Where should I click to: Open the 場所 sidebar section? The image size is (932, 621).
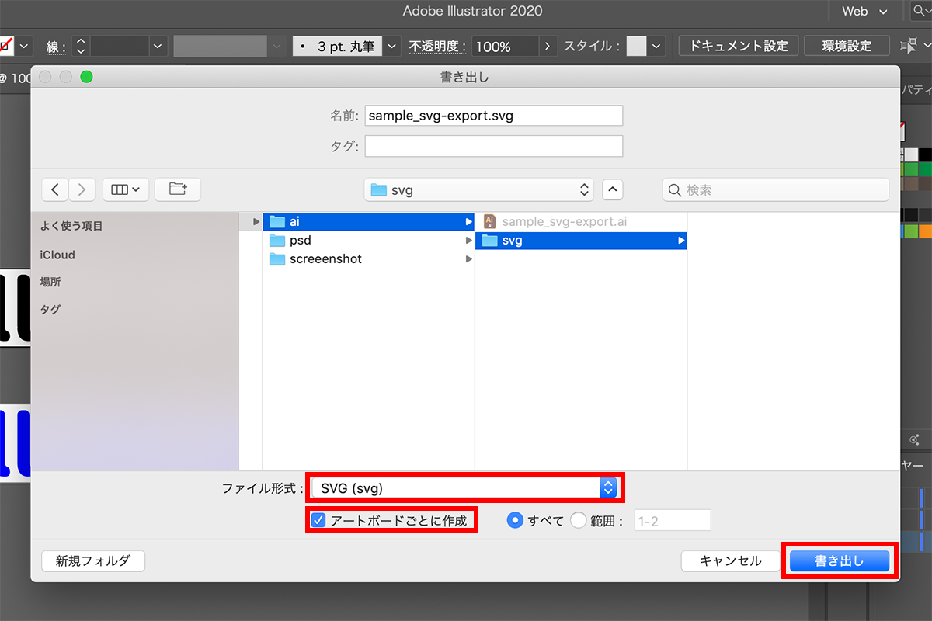pos(50,282)
